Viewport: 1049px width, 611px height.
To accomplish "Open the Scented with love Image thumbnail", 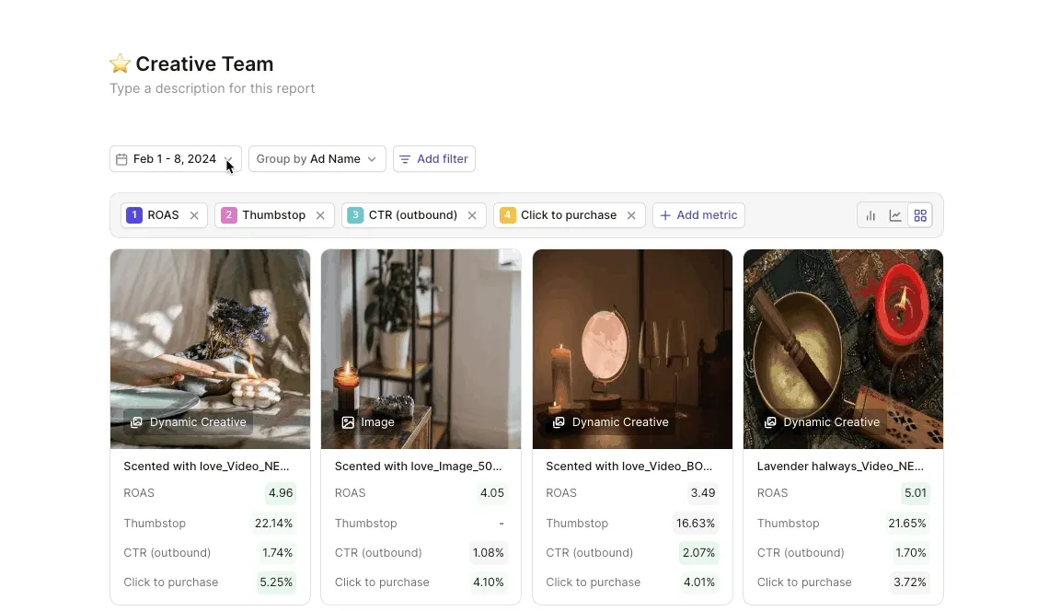I will (x=421, y=350).
